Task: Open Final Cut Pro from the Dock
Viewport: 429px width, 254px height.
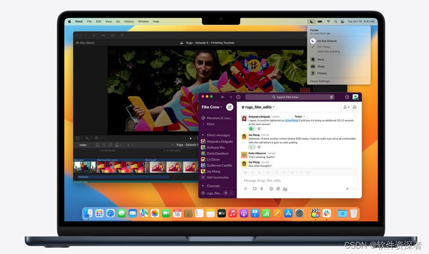Action: click(315, 213)
